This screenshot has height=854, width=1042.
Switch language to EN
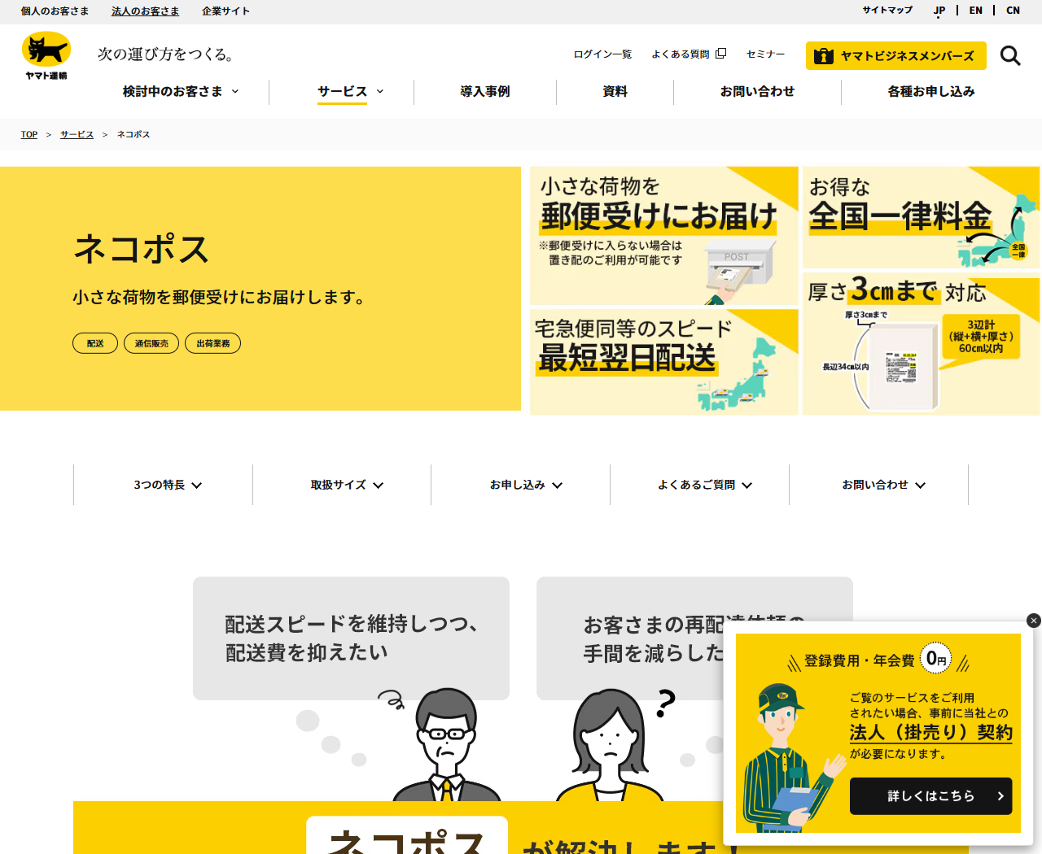coord(976,11)
